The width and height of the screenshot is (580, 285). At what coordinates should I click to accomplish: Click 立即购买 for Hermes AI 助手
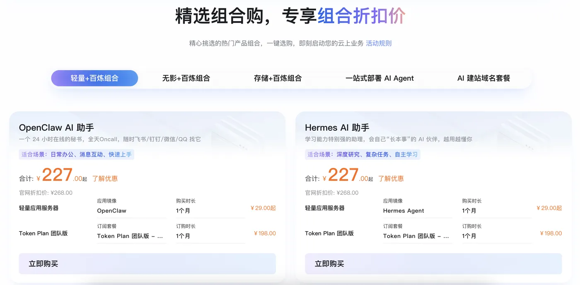click(433, 263)
